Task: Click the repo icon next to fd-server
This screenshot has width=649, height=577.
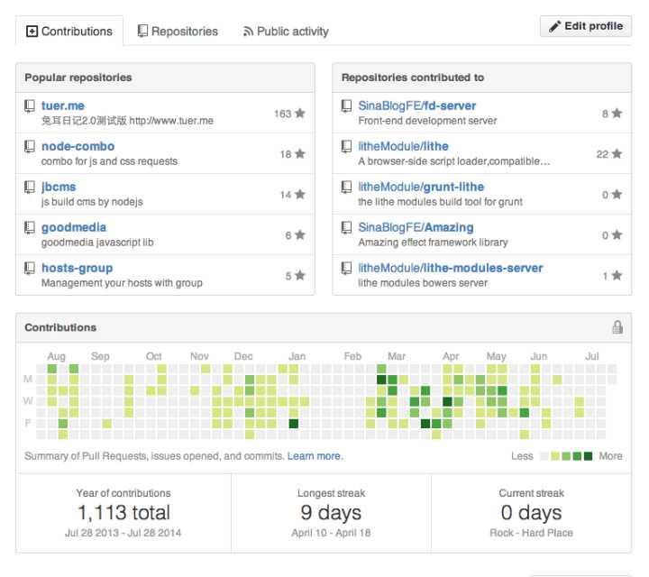Action: click(346, 106)
